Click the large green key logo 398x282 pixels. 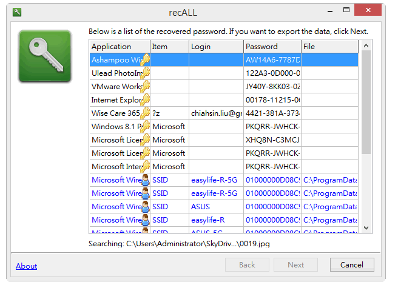45,56
